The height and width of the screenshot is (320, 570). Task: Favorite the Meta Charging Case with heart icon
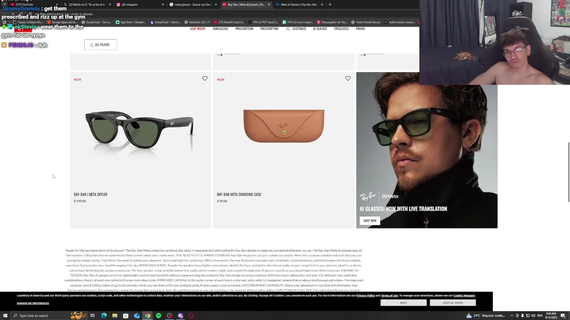coord(348,78)
